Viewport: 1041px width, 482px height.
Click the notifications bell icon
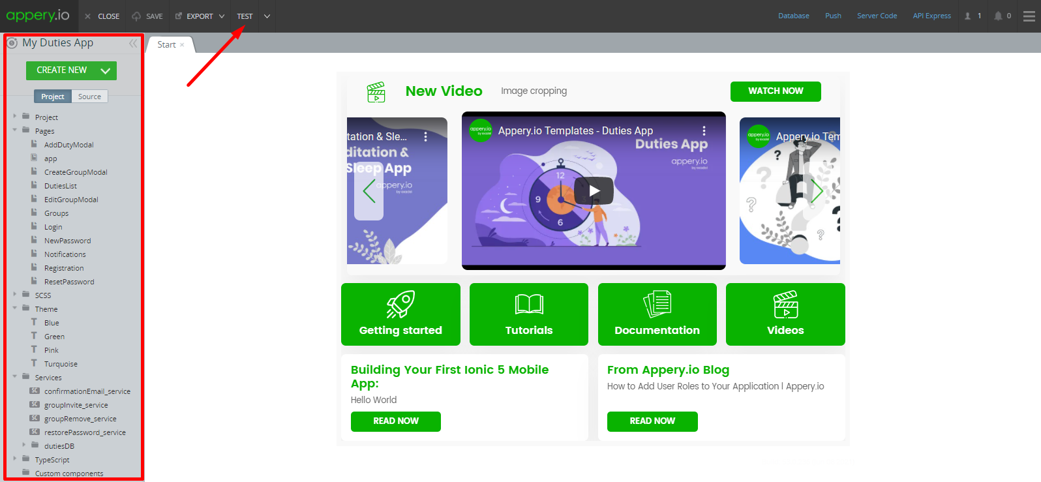point(998,16)
